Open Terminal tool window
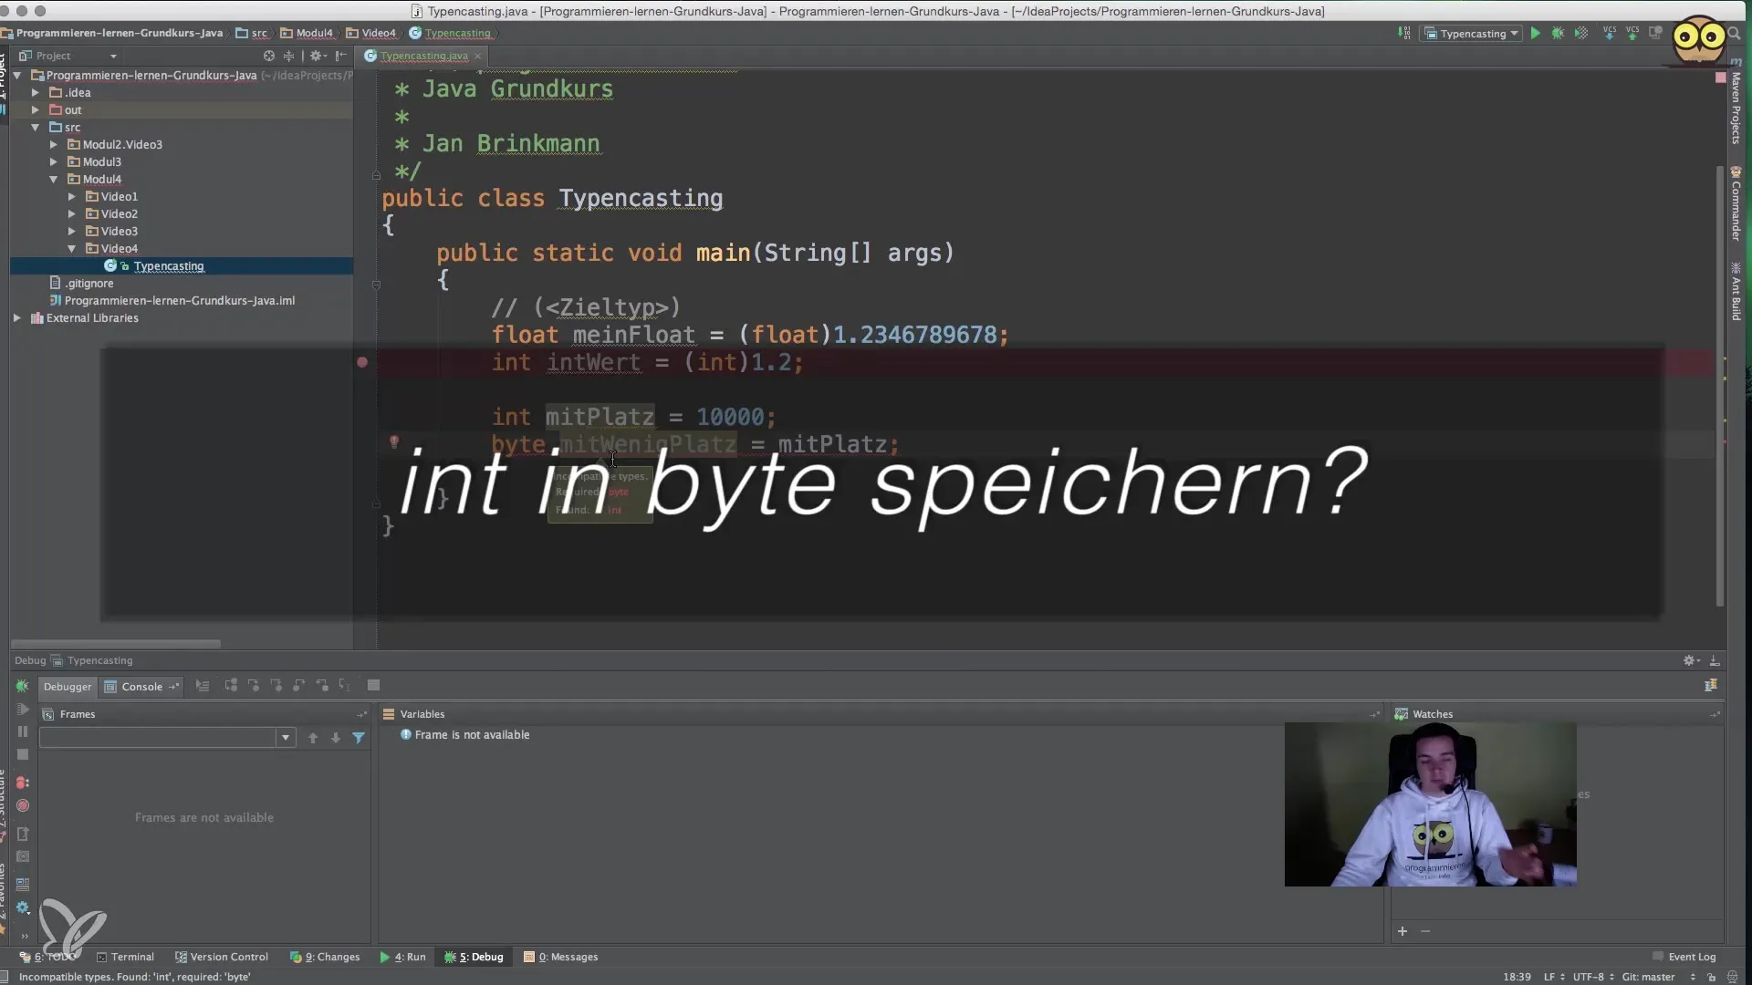Image resolution: width=1752 pixels, height=985 pixels. point(125,957)
